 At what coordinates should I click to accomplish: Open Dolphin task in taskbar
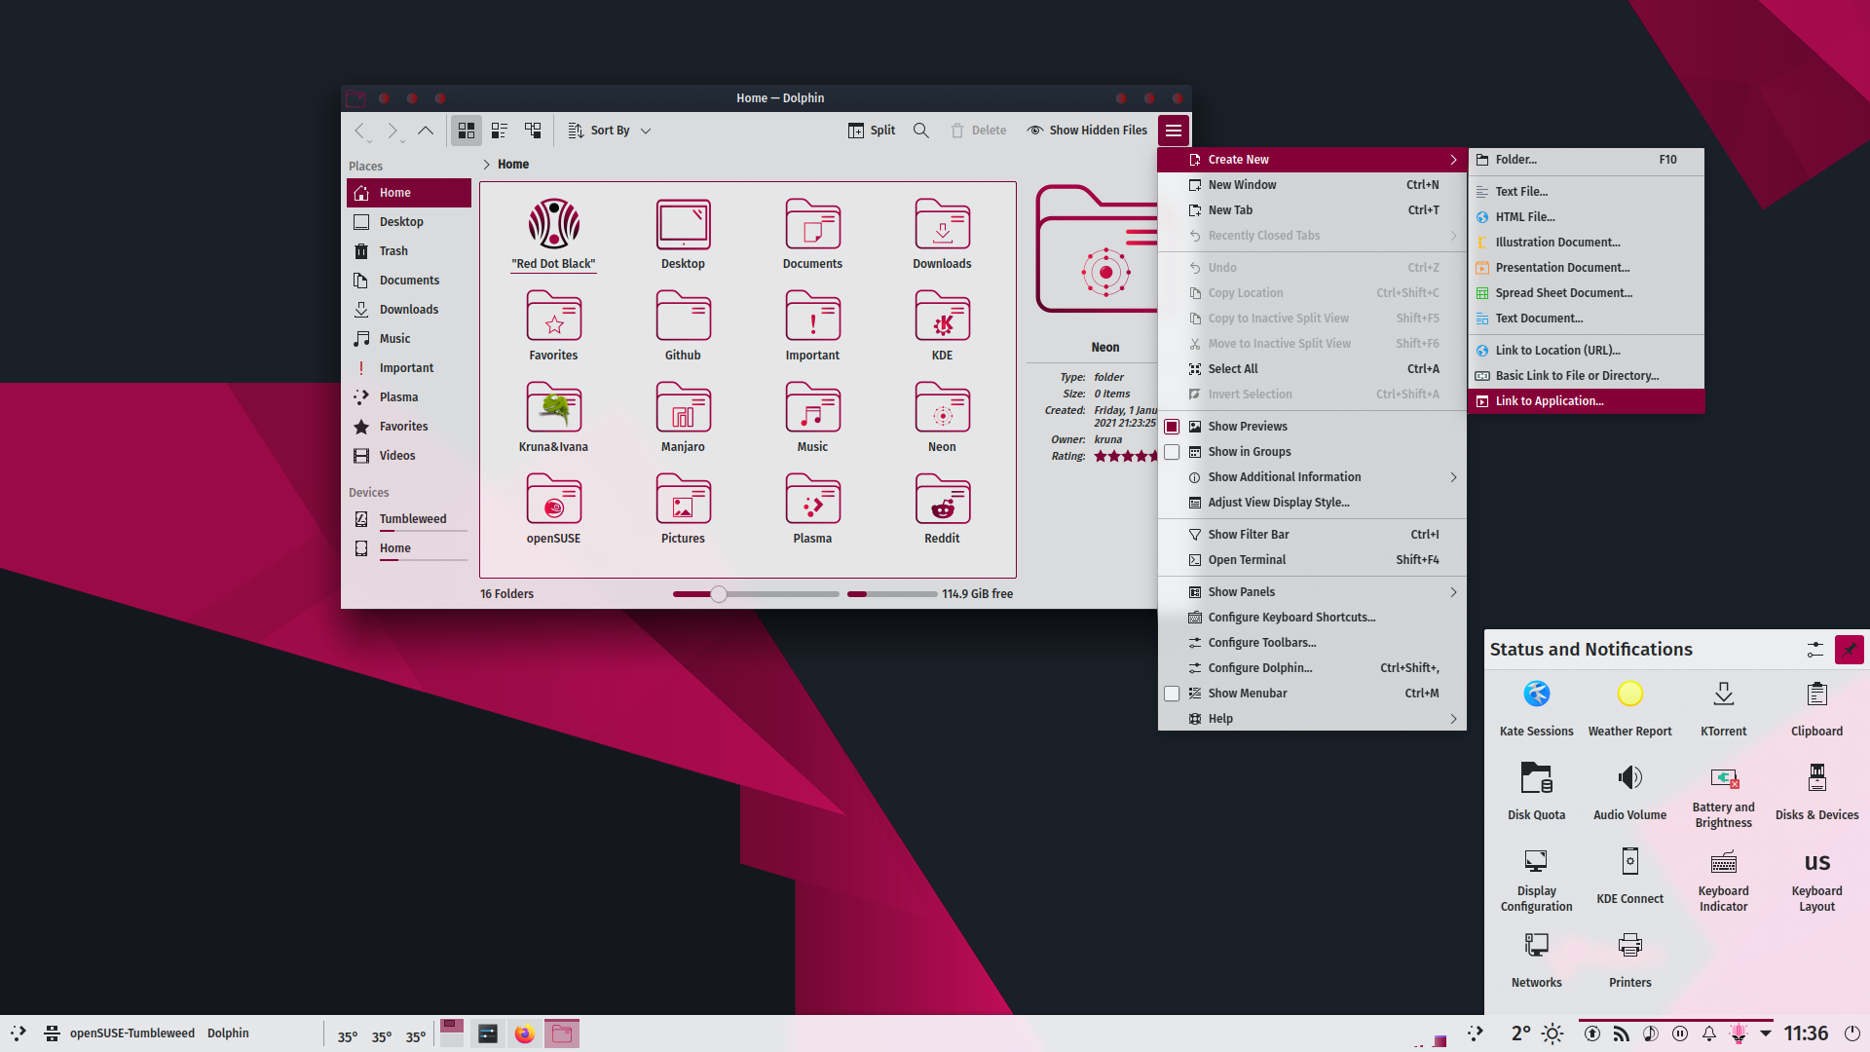coord(562,1033)
